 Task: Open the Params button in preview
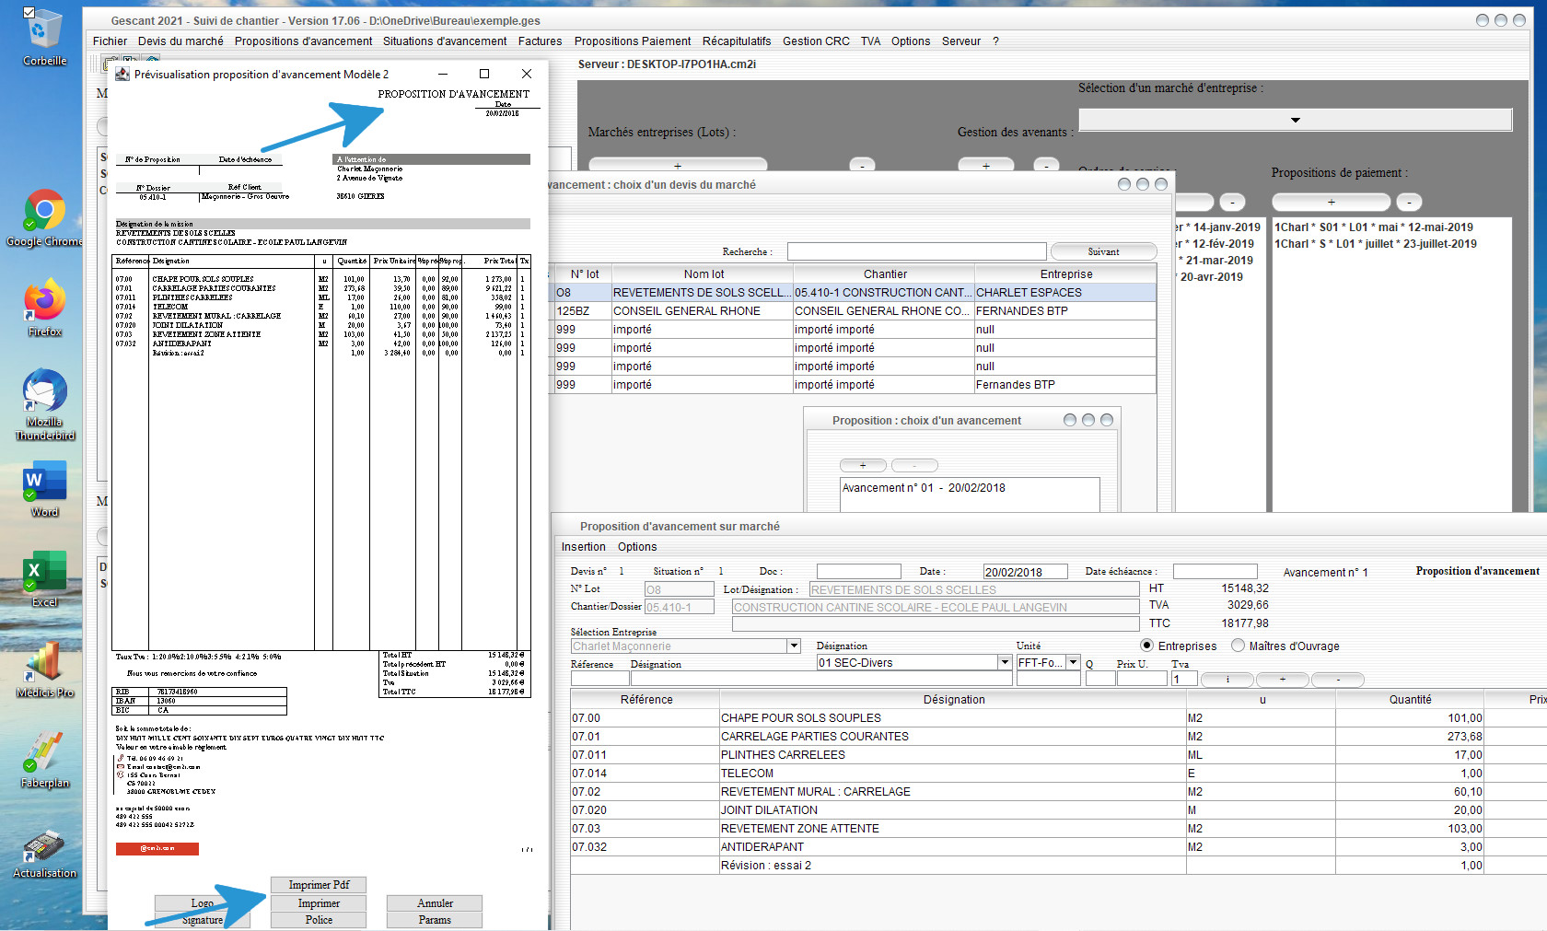tap(435, 920)
